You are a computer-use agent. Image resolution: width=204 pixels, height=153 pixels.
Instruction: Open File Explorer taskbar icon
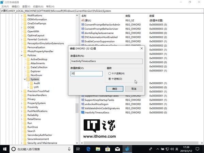(x=98, y=149)
